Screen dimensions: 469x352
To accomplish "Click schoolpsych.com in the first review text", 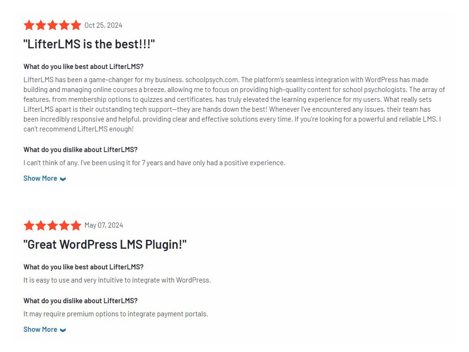I will coord(212,80).
